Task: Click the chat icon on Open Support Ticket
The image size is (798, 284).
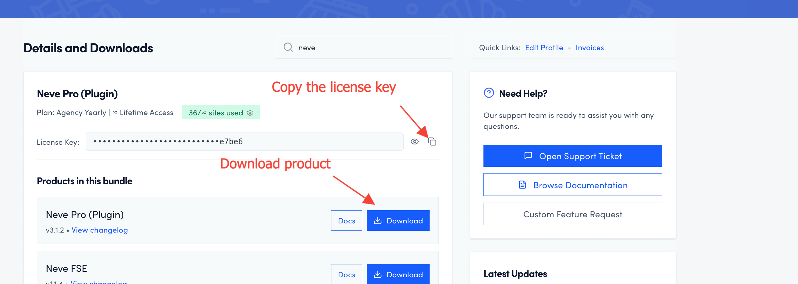Action: pyautogui.click(x=528, y=155)
